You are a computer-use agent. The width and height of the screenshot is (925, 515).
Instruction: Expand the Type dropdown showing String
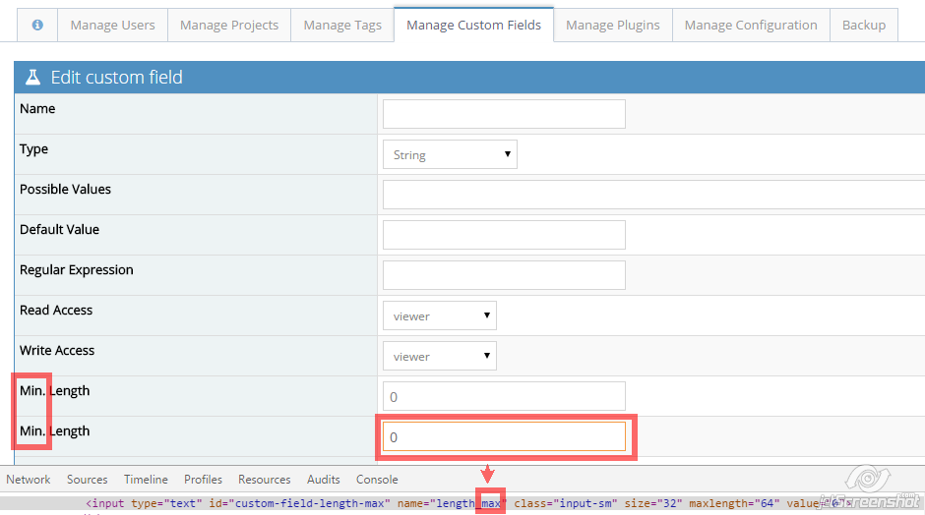(x=449, y=154)
